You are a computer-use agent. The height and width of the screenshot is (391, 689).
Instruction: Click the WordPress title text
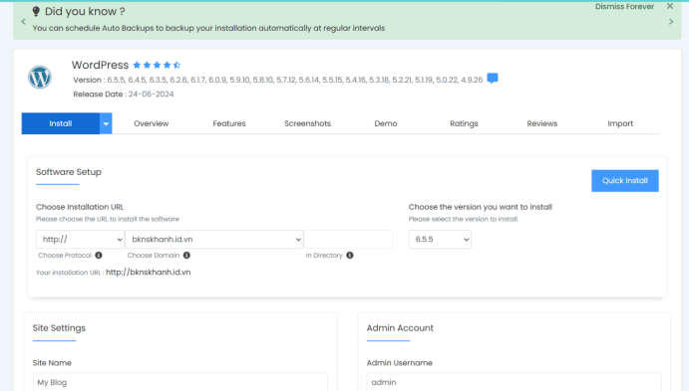click(x=100, y=65)
